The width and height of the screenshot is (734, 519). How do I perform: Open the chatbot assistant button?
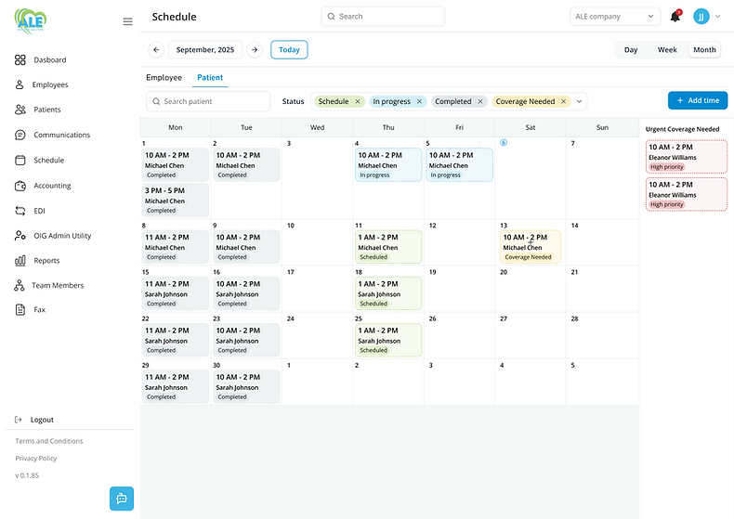[x=122, y=499]
